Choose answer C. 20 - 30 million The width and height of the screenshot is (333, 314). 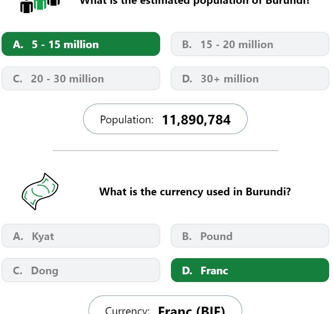81,79
